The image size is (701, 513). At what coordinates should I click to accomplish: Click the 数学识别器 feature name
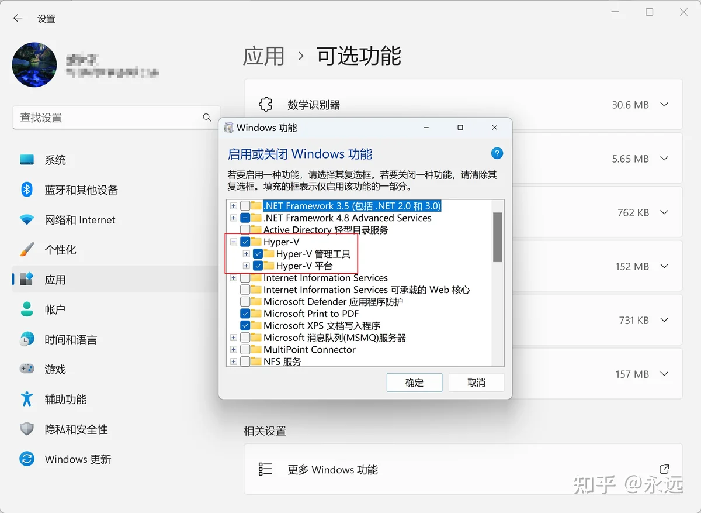point(314,105)
